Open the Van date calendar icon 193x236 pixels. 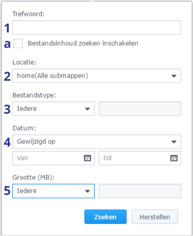(x=87, y=158)
